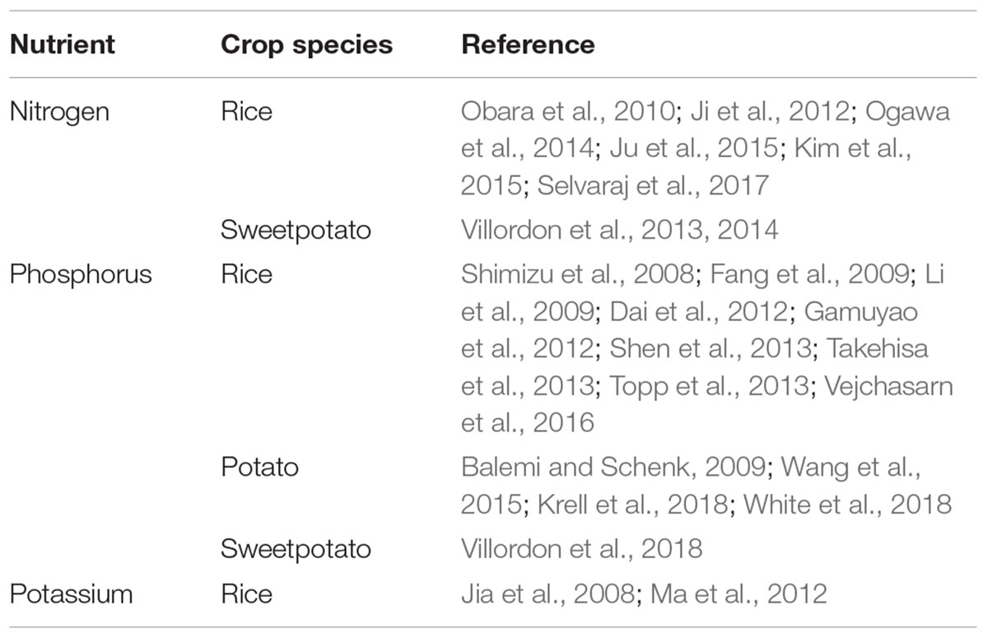Click the Shen et al., 2013 citation
This screenshot has width=988, height=638.
pyautogui.click(x=709, y=347)
